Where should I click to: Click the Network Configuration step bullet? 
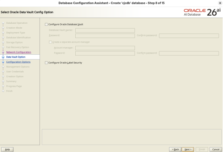(x=3, y=52)
